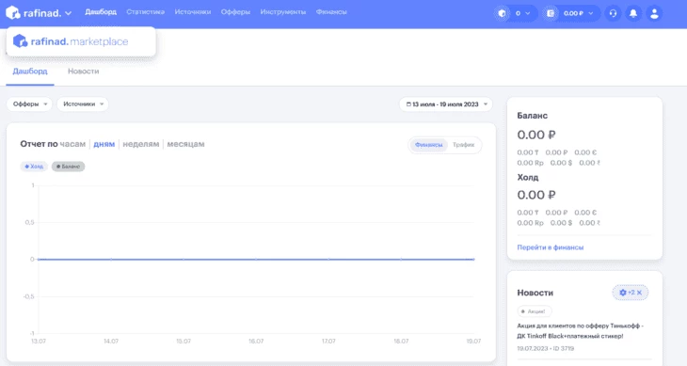
Task: Click the 14.07 x-axis date label
Action: click(x=111, y=341)
